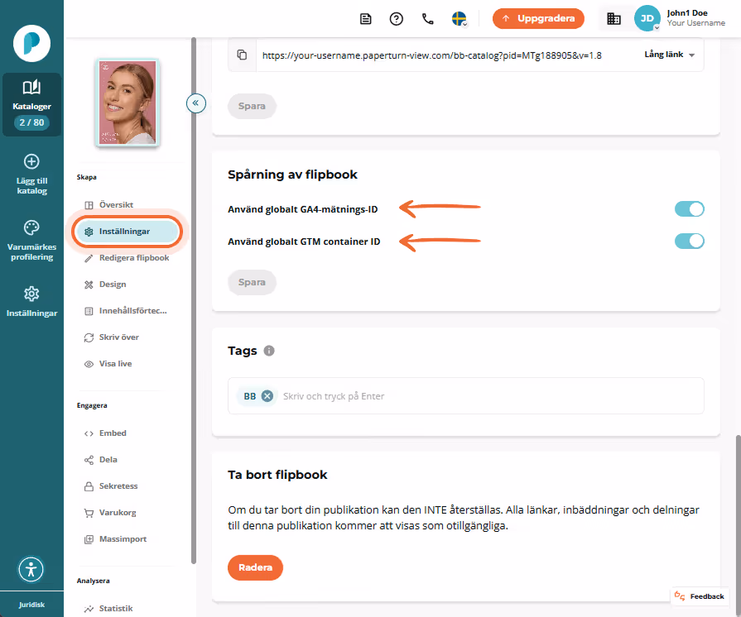Toggle Använd globalt GTM container ID switch
741x617 pixels.
coord(689,242)
